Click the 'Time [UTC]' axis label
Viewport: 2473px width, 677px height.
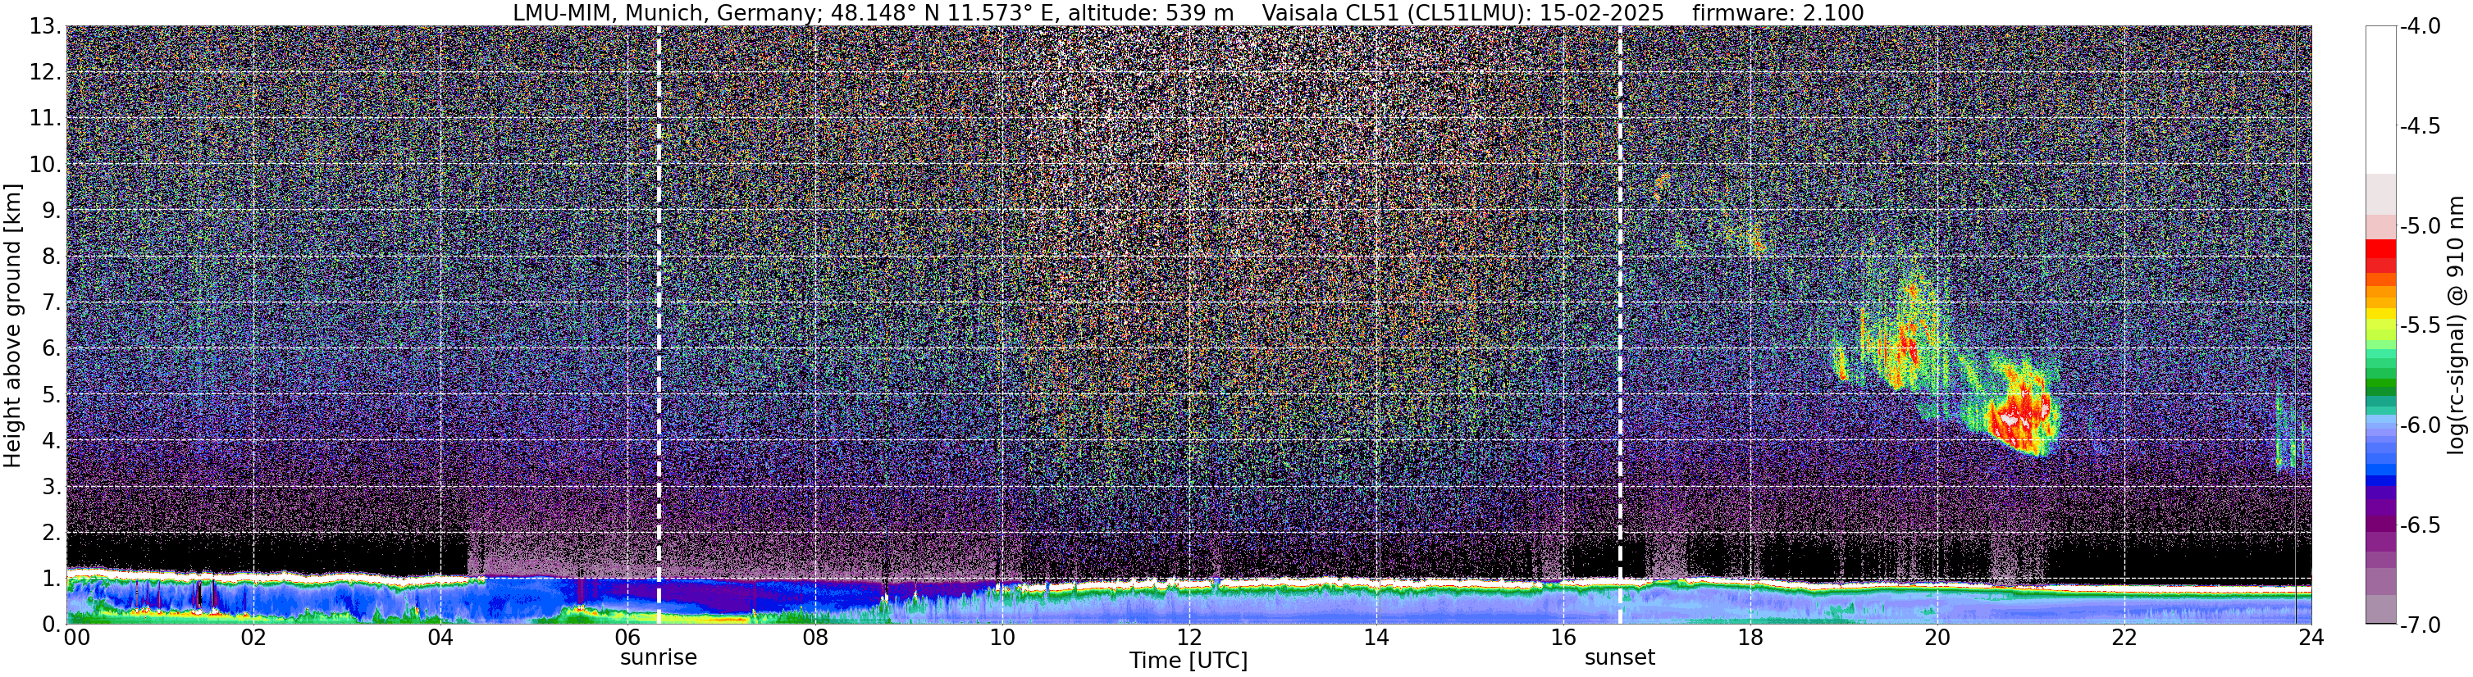point(1189,661)
